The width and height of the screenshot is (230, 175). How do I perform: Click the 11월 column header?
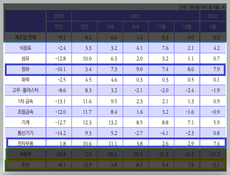(x=161, y=26)
